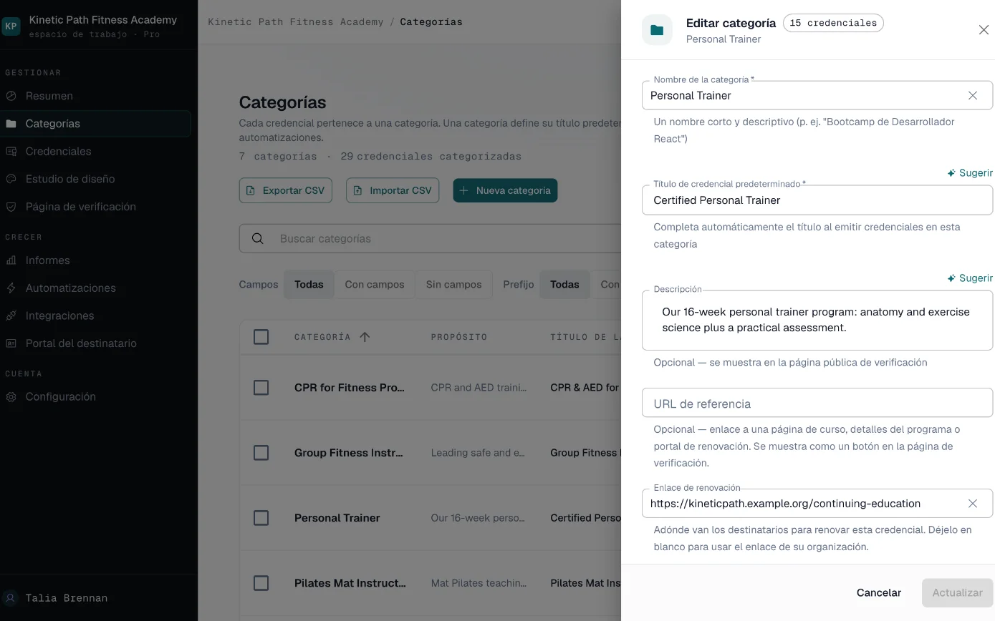The width and height of the screenshot is (995, 621).
Task: Filter by Con campos
Action: click(375, 285)
